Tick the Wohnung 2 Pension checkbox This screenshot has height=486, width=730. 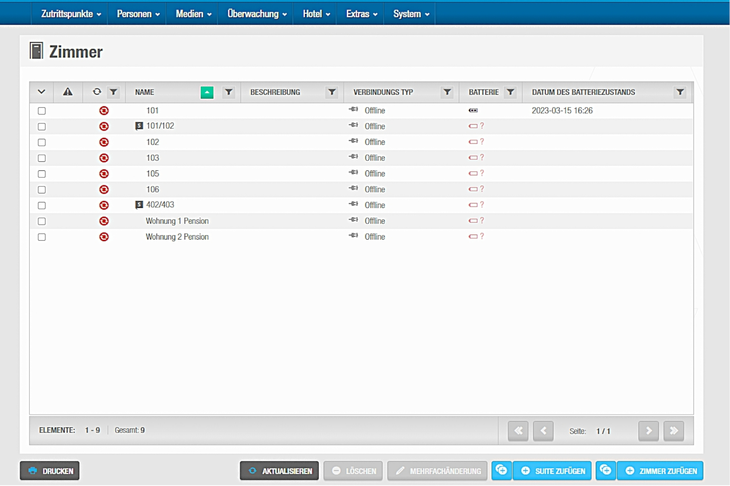(42, 237)
